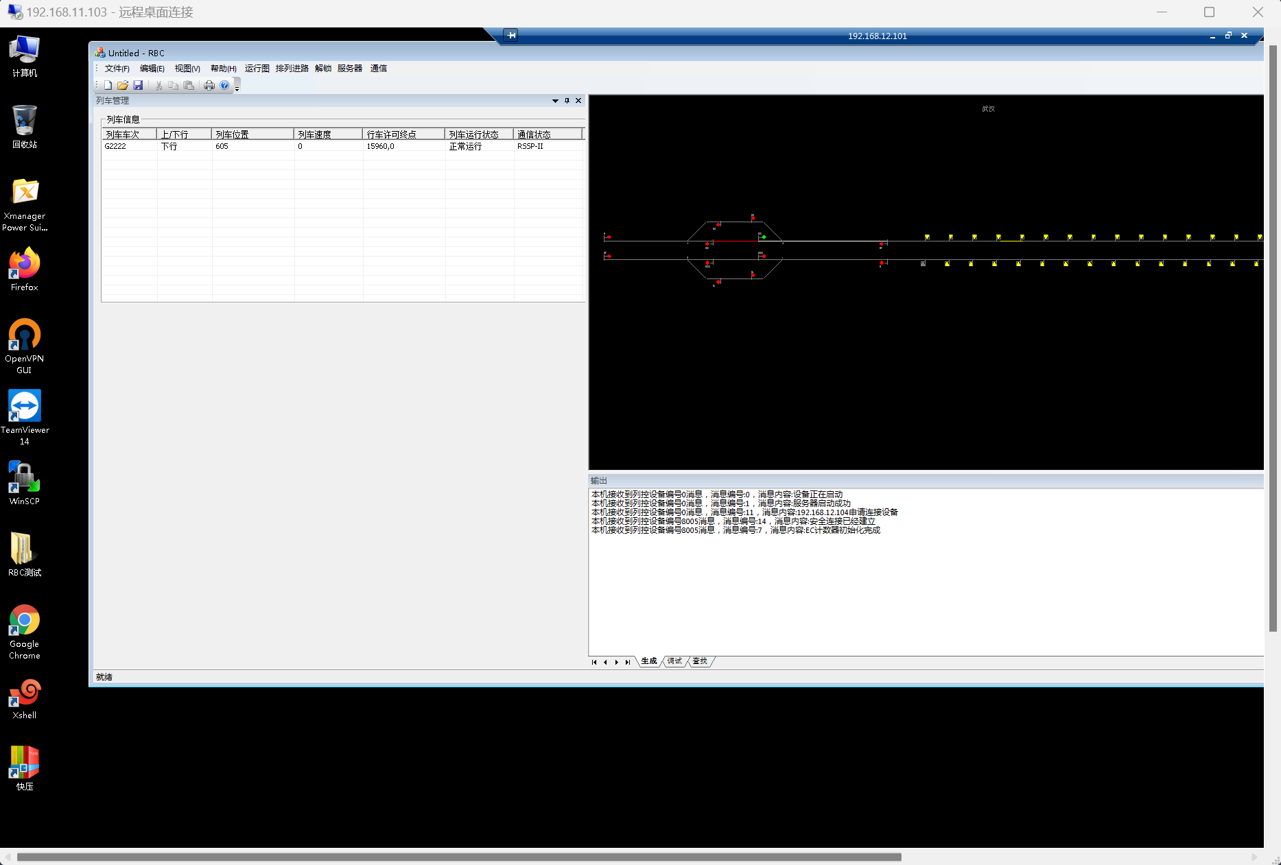Click the 列车运行状态 column header
The height and width of the screenshot is (865, 1281).
tap(480, 134)
